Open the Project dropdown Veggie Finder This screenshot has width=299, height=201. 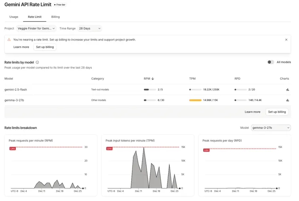click(x=36, y=28)
